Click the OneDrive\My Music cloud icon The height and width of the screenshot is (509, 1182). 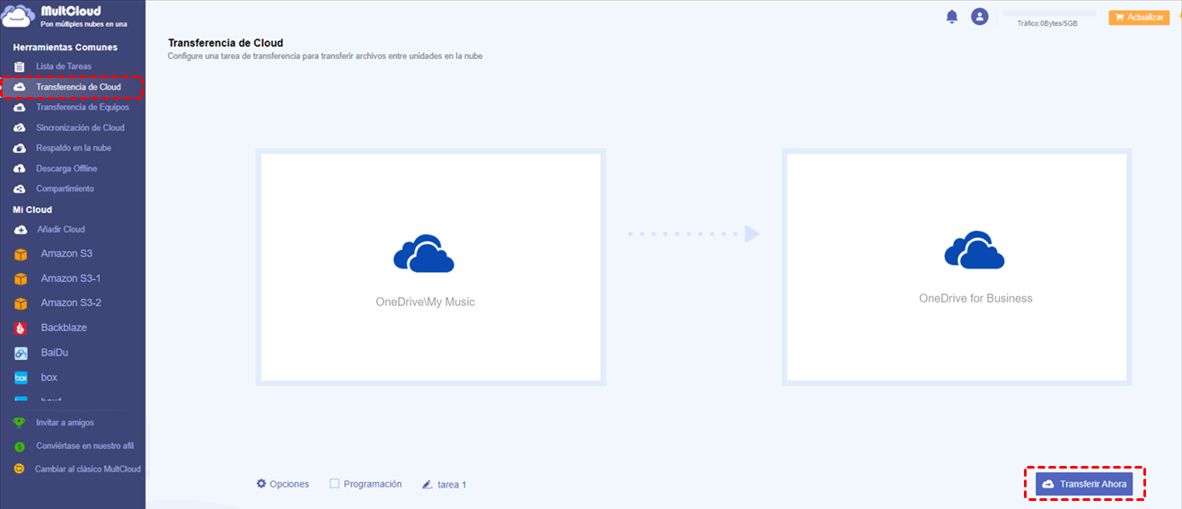coord(424,253)
